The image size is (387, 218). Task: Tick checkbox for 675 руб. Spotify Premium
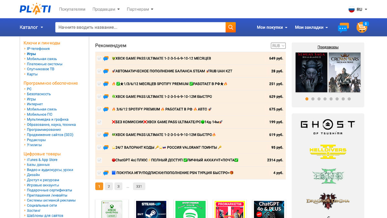pyautogui.click(x=99, y=109)
